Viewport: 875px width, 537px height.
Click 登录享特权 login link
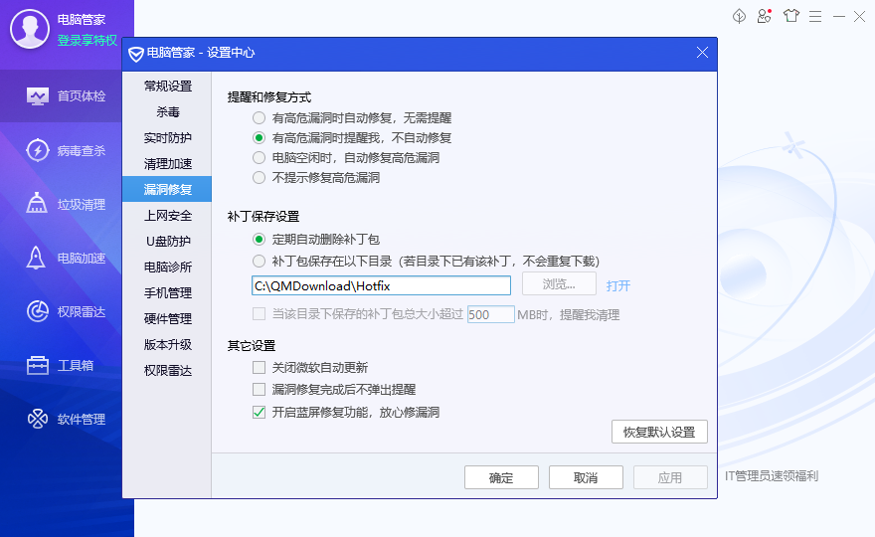click(87, 40)
